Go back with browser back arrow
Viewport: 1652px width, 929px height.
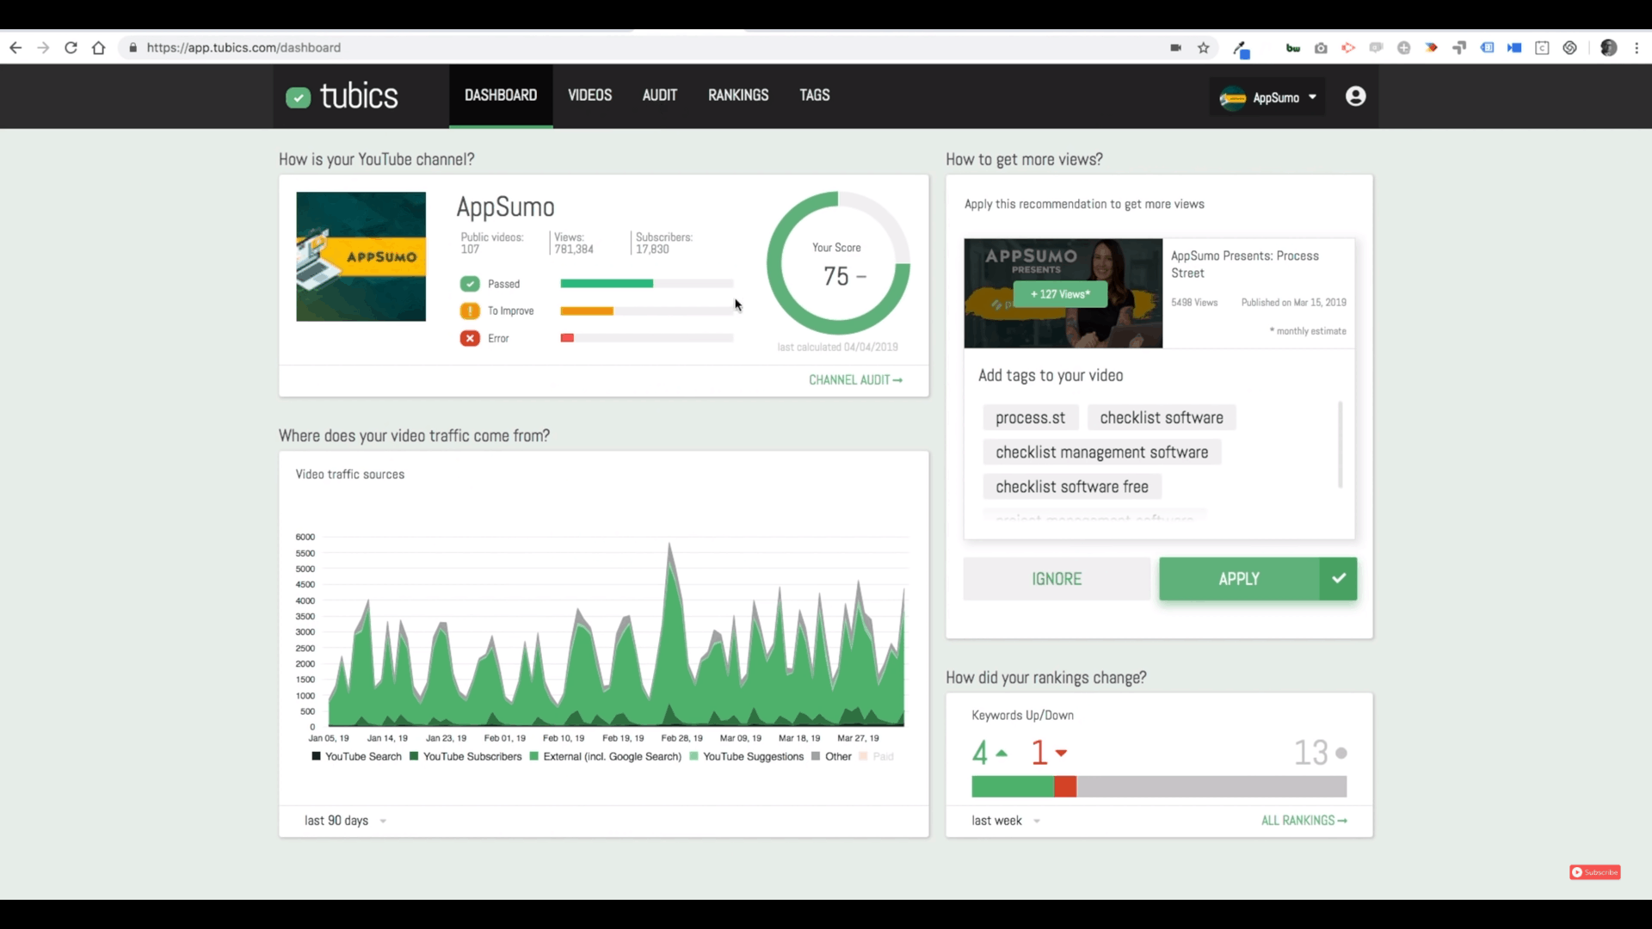pyautogui.click(x=15, y=48)
